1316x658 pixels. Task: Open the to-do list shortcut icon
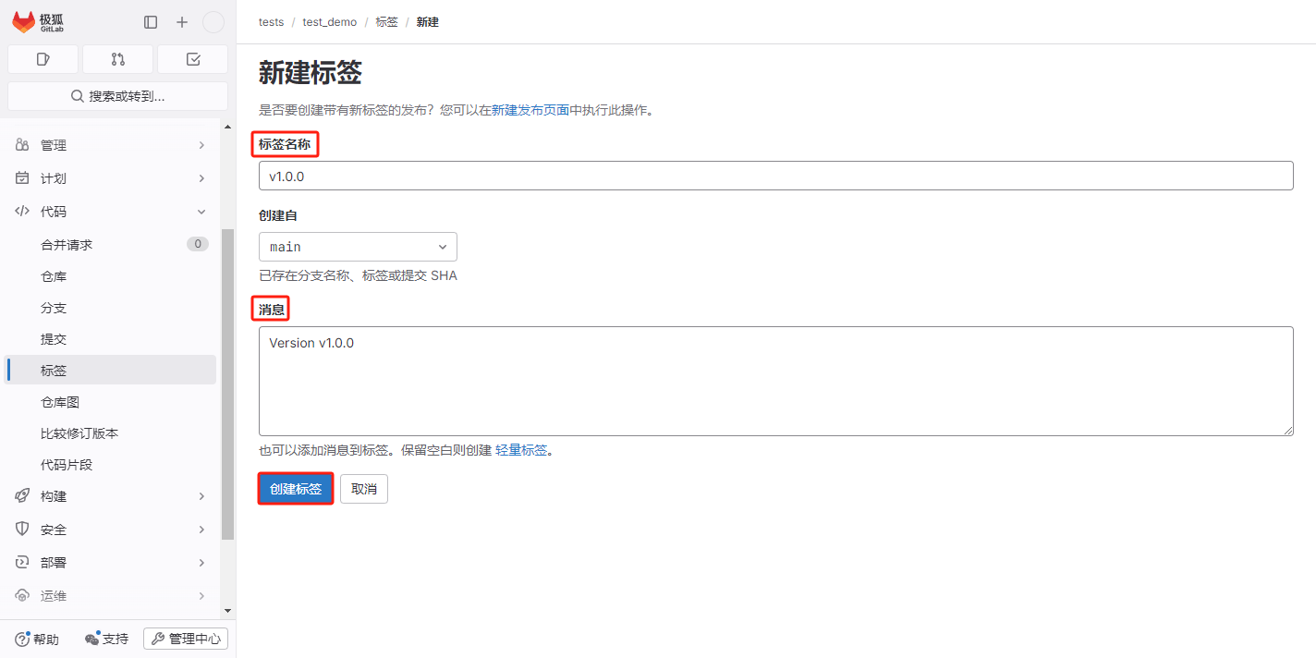pos(192,59)
